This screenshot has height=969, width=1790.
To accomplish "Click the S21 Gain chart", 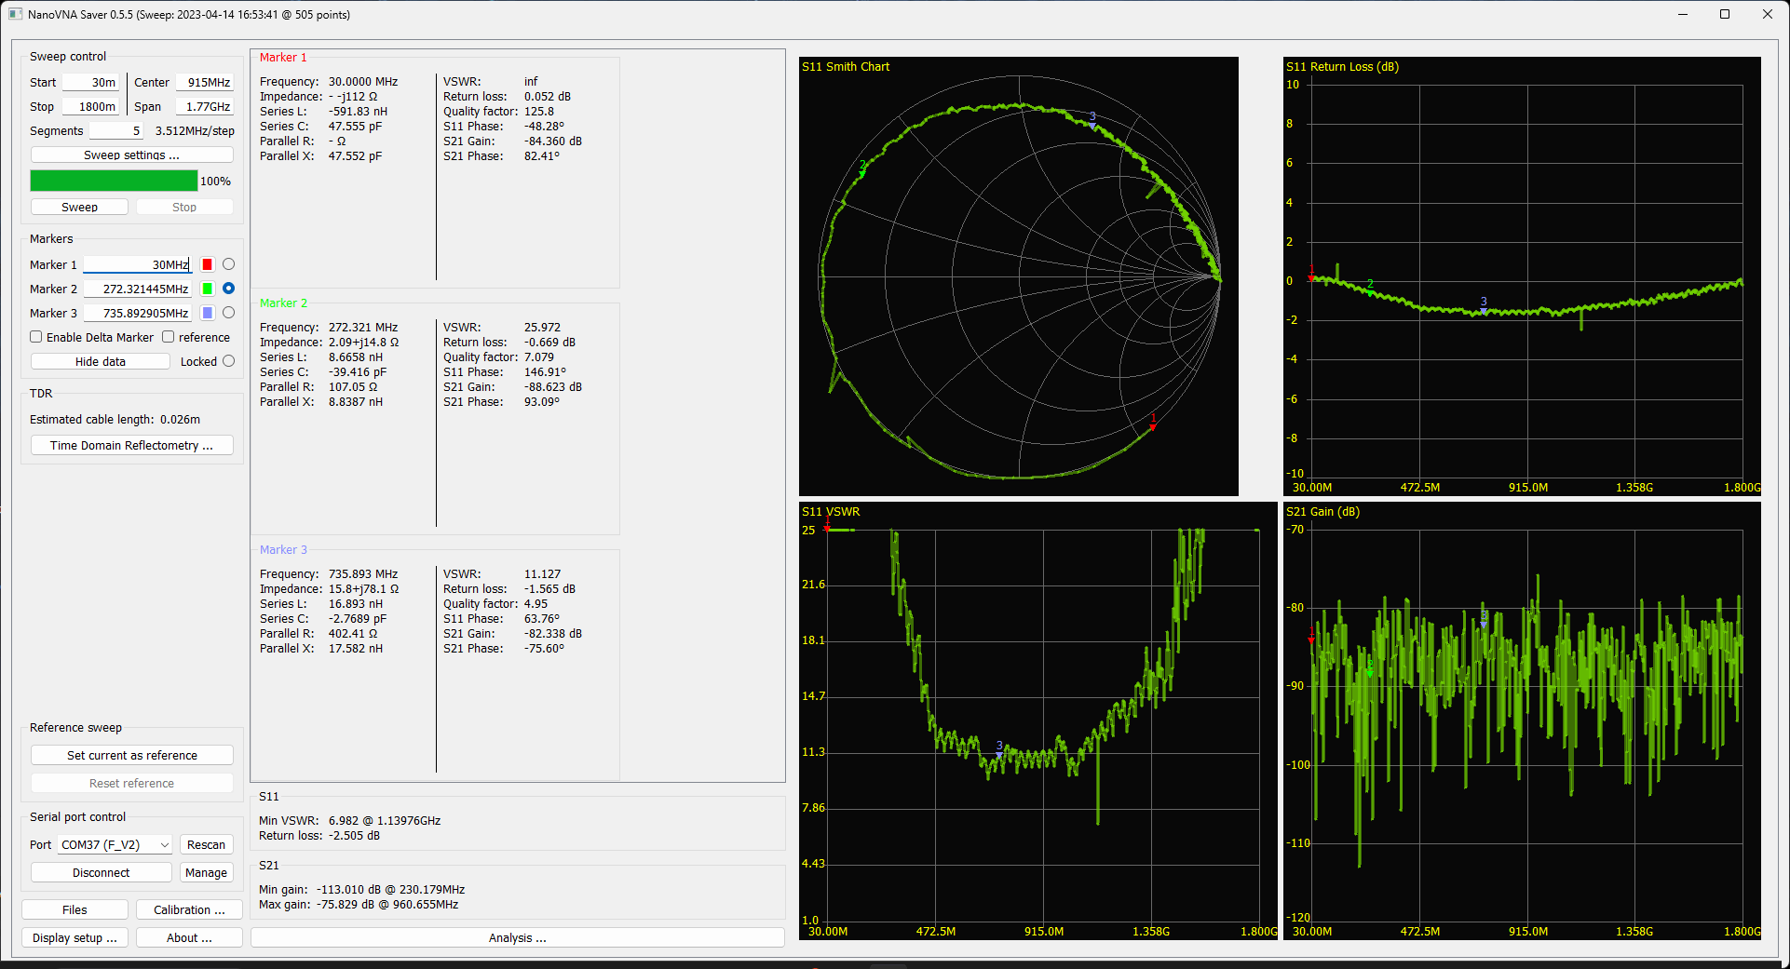I will pyautogui.click(x=1522, y=721).
